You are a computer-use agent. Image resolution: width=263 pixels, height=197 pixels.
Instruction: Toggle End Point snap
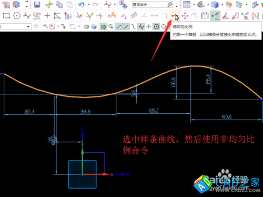[x=119, y=27]
